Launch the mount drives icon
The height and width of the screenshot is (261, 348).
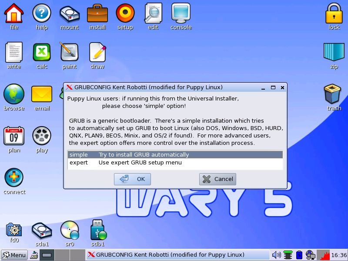click(x=70, y=14)
